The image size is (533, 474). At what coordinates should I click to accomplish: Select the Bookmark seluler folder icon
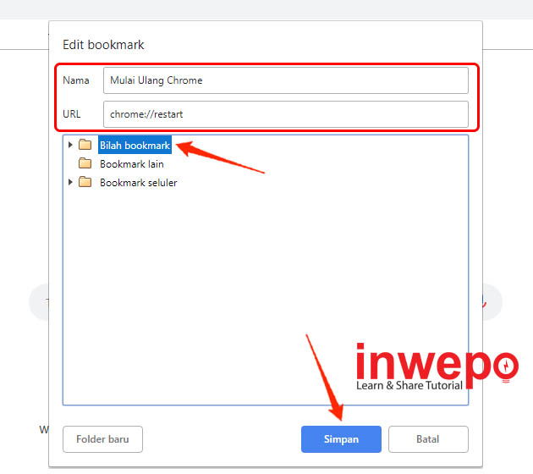click(85, 182)
